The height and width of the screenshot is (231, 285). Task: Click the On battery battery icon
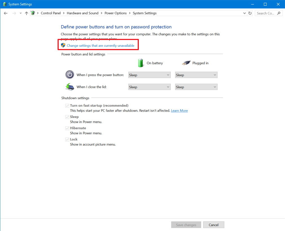[x=140, y=63]
